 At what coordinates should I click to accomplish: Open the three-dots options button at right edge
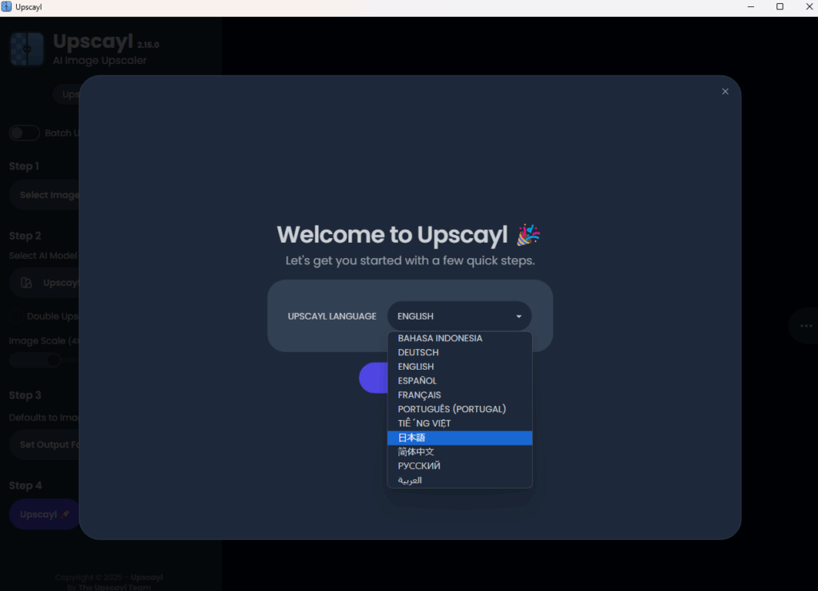pyautogui.click(x=805, y=326)
